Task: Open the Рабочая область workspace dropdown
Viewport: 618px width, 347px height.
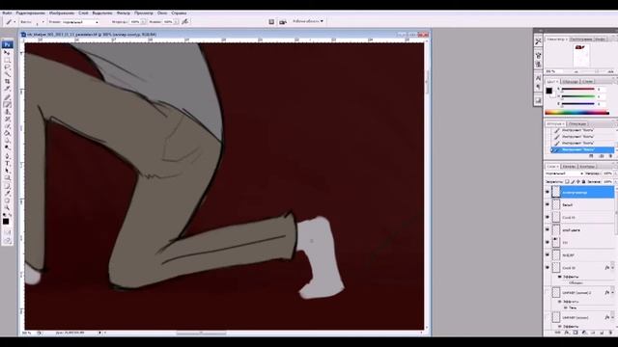Action: (x=308, y=21)
